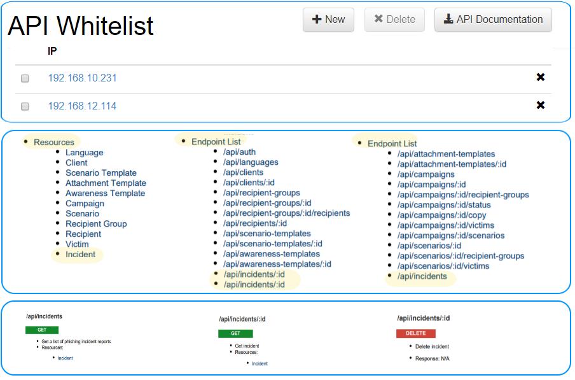Open the /api/campaigns/:id/status endpoint
This screenshot has width=575, height=380.
click(444, 205)
